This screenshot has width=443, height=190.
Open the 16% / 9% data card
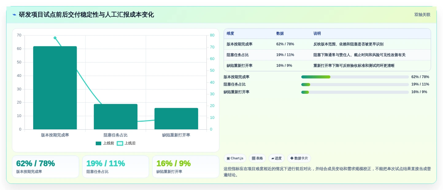(x=186, y=167)
